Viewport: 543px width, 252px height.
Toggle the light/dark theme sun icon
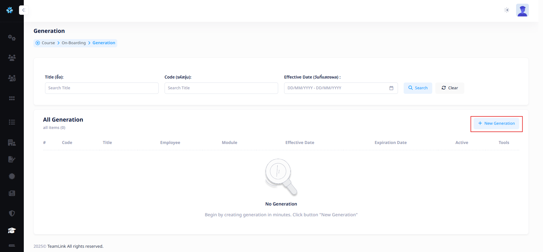pyautogui.click(x=507, y=10)
